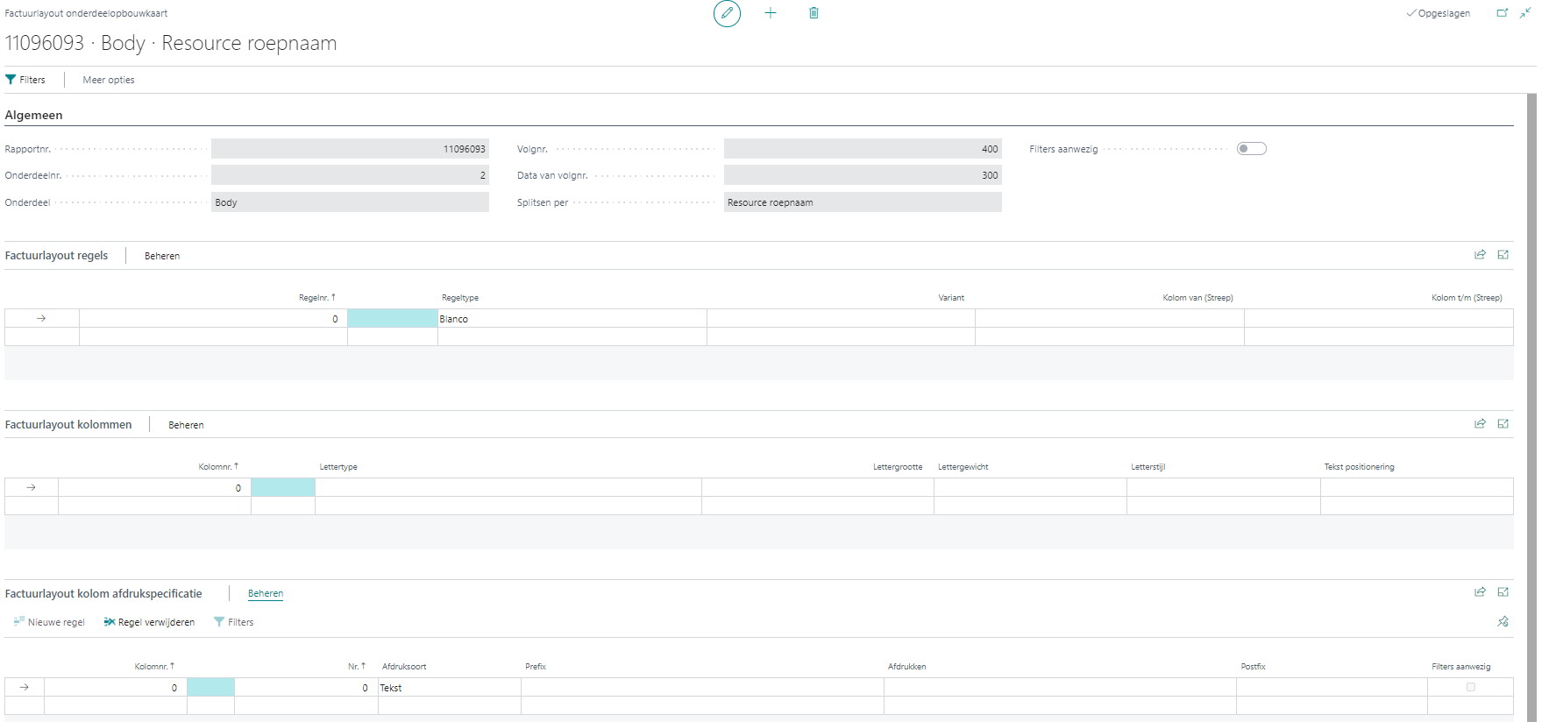Image resolution: width=1549 pixels, height=722 pixels.
Task: Toggle the Filters aanwezig switch
Action: click(x=1251, y=149)
